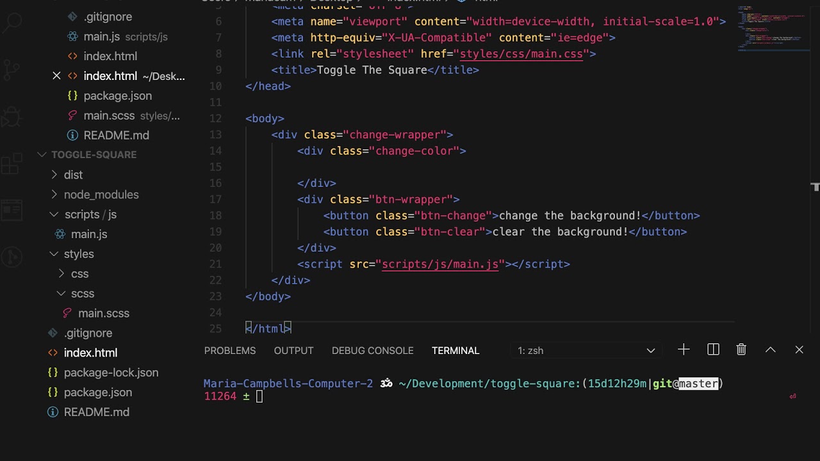The width and height of the screenshot is (820, 461).
Task: Click HTML icon of index.html in tree
Action: click(53, 353)
